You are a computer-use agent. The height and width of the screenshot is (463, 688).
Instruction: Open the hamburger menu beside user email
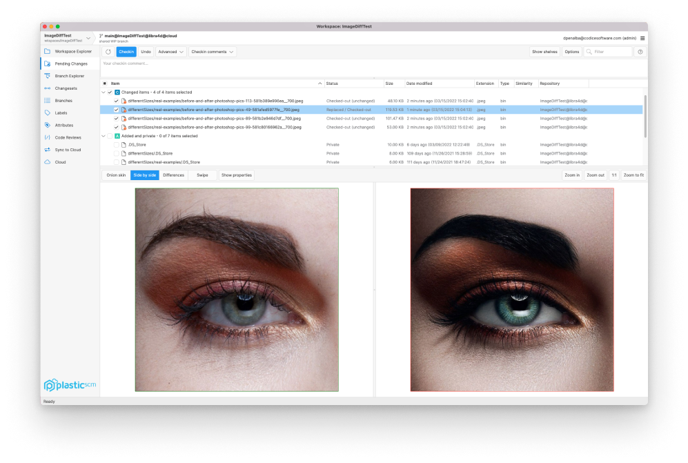(642, 38)
